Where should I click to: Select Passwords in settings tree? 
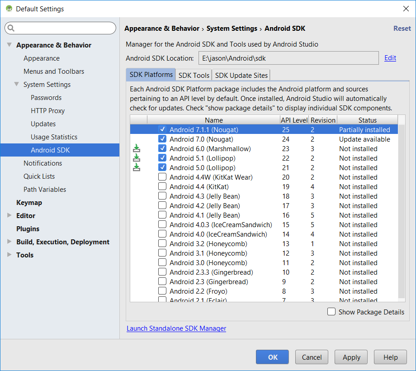[x=46, y=97]
